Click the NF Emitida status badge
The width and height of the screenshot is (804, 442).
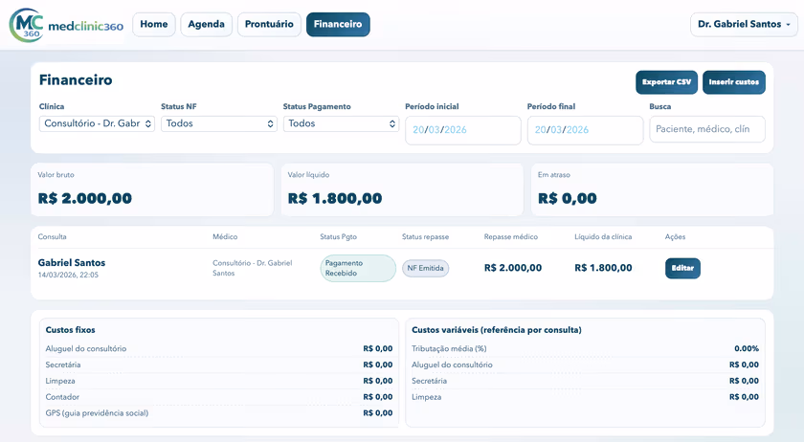point(425,268)
